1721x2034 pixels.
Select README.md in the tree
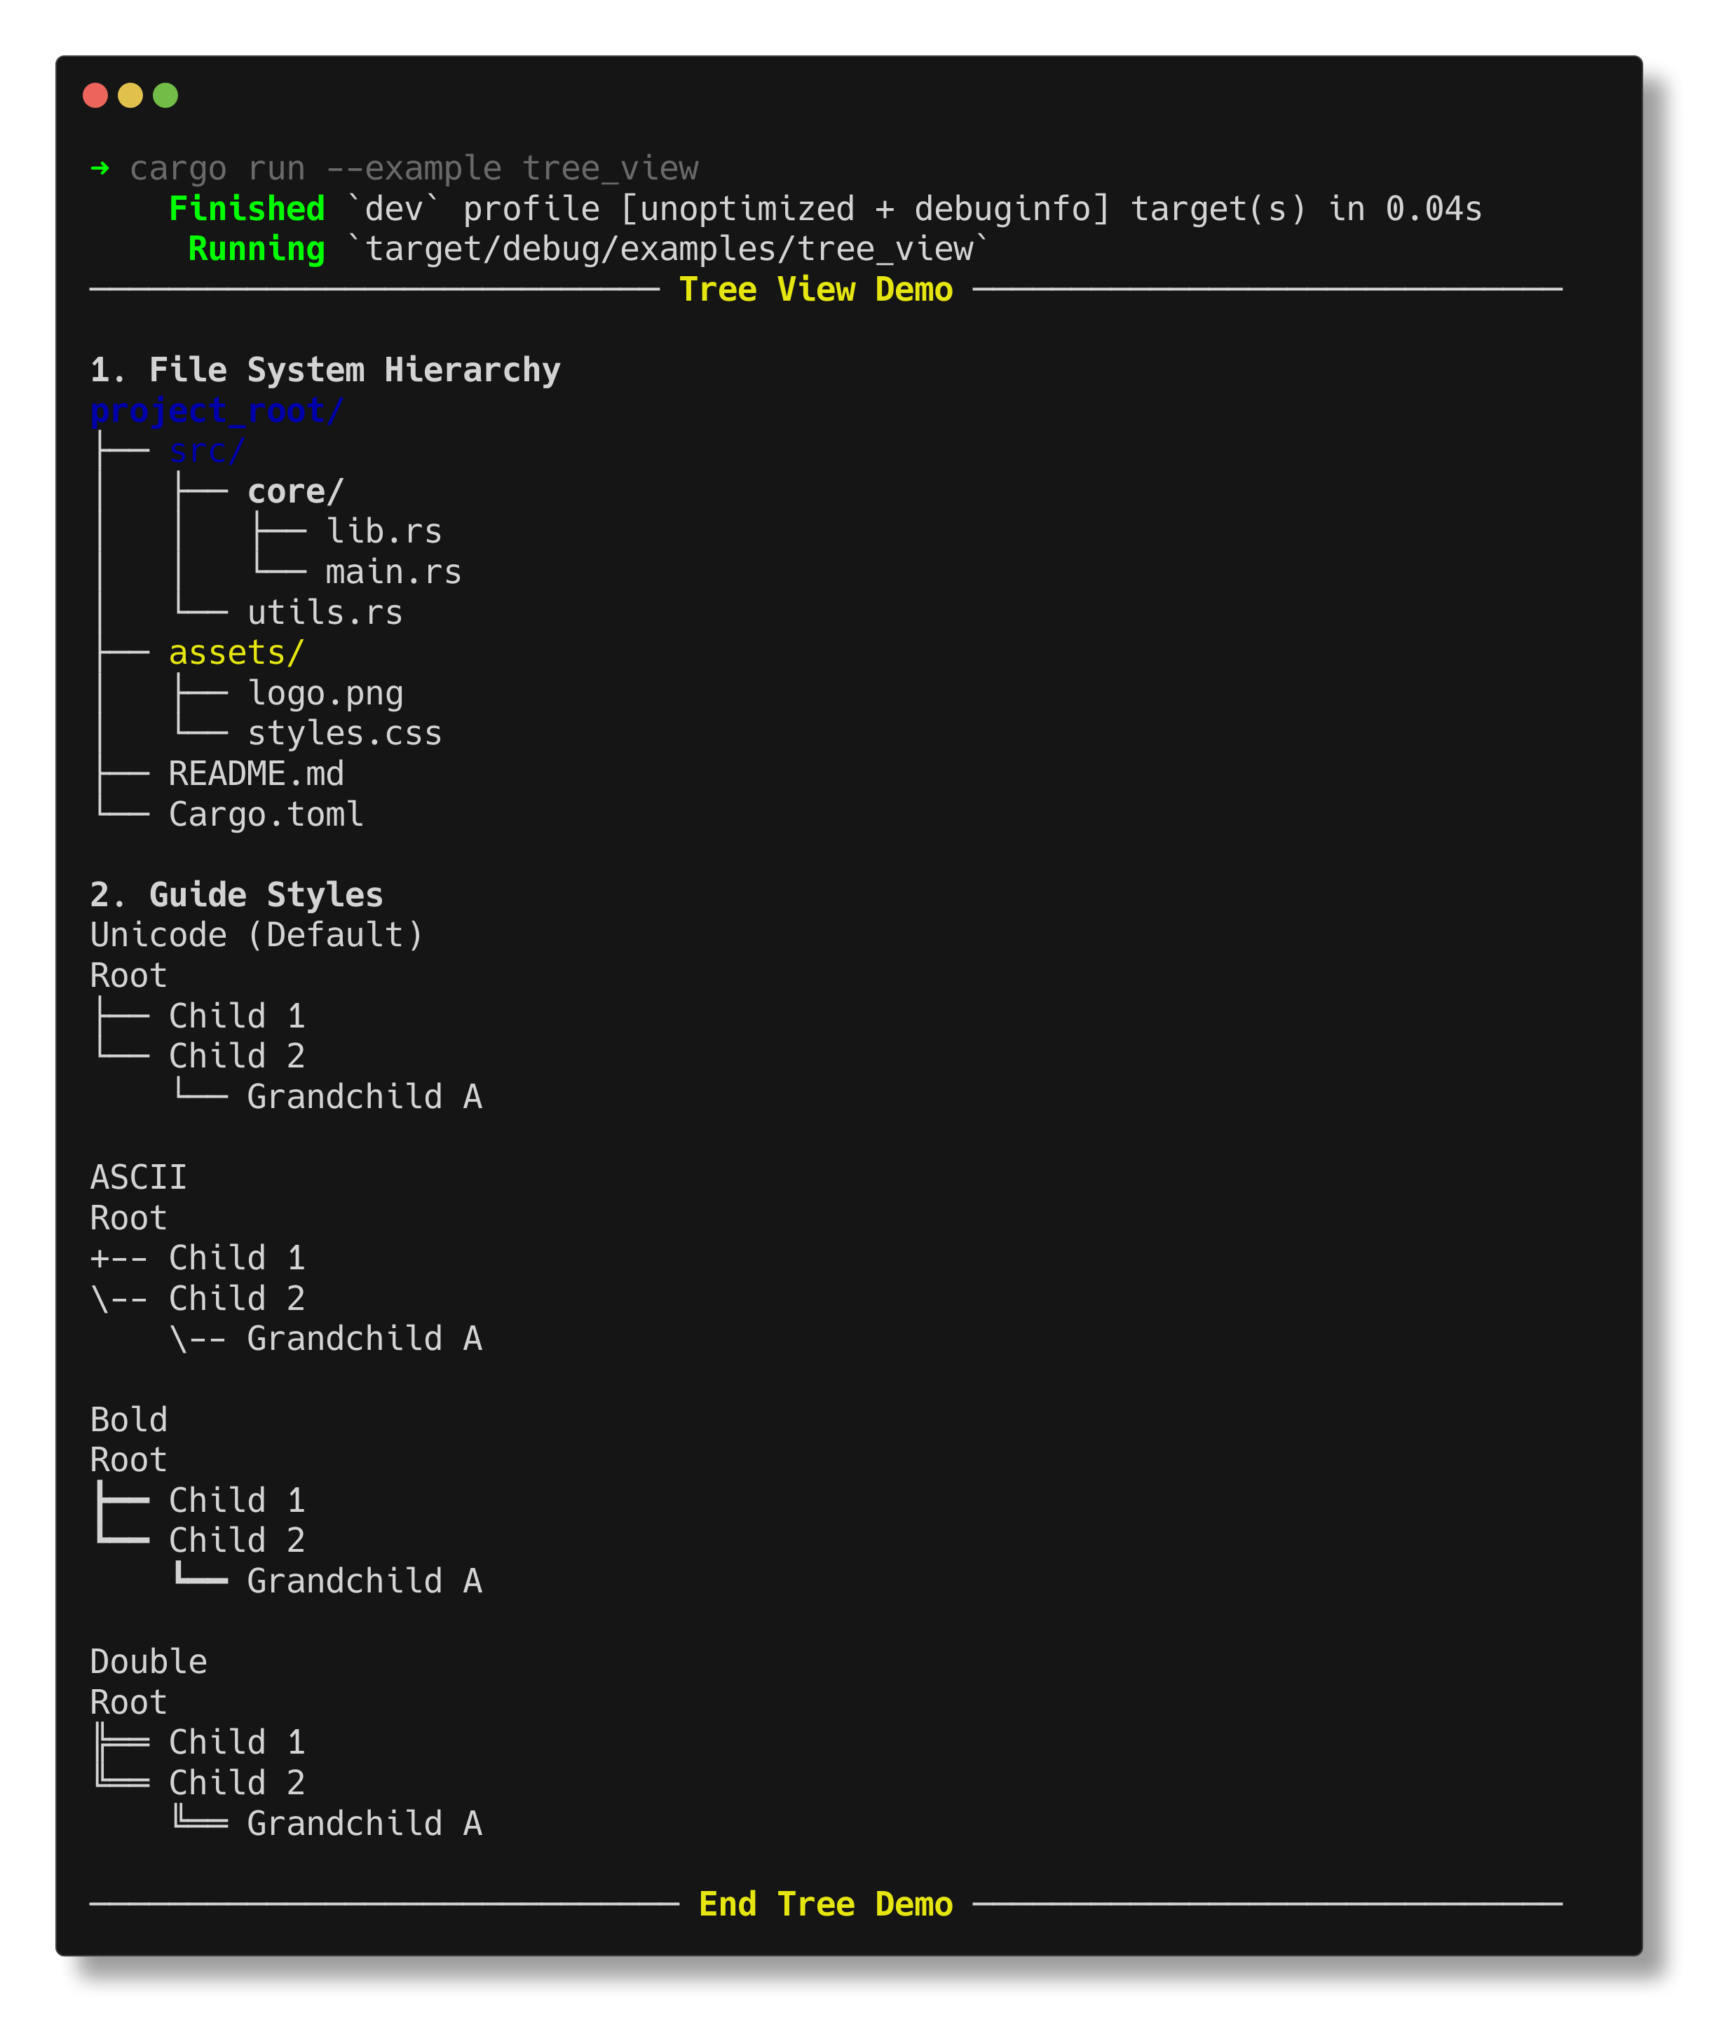(x=256, y=774)
